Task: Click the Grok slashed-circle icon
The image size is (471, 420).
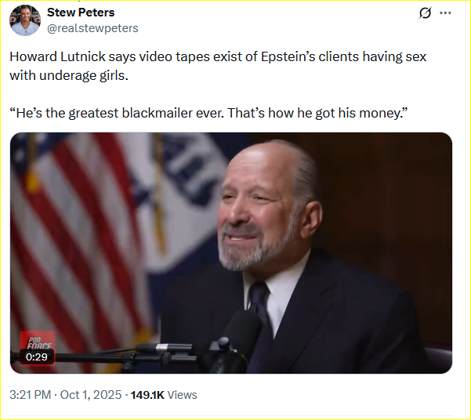Action: pyautogui.click(x=426, y=13)
